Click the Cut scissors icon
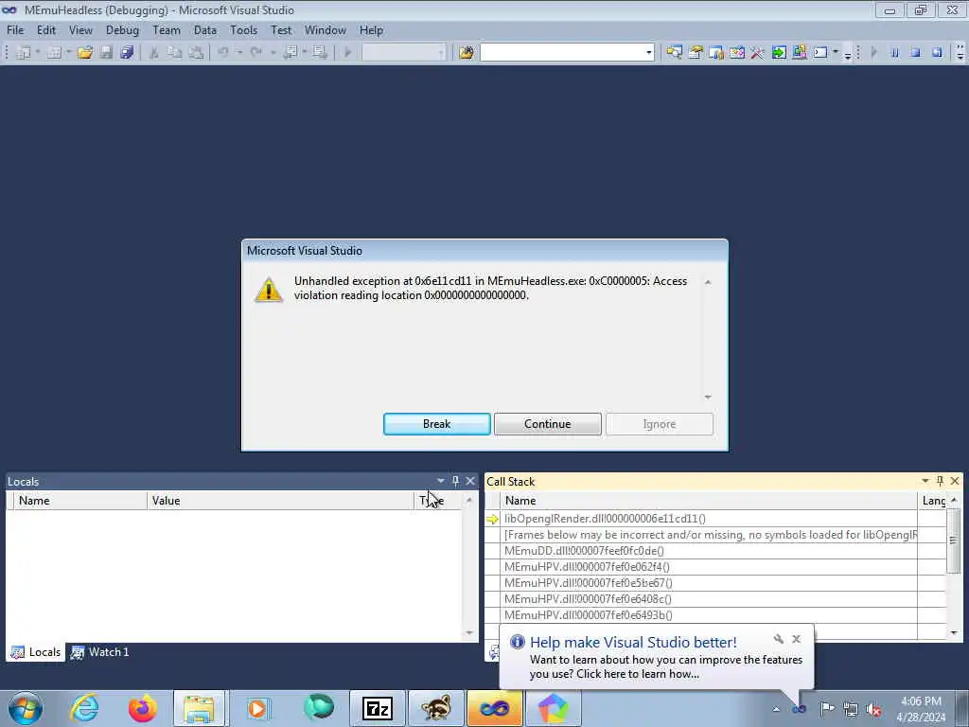The height and width of the screenshot is (727, 969). point(154,53)
